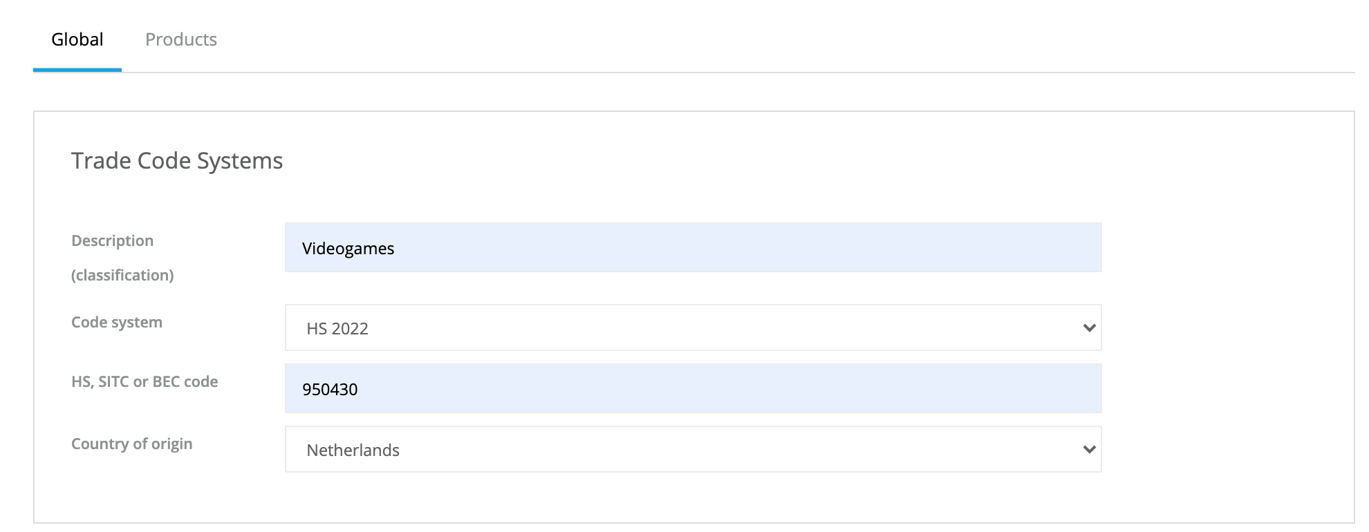Click the Netherlands selected value text
Viewport: 1369px width, 532px height.
(x=353, y=450)
